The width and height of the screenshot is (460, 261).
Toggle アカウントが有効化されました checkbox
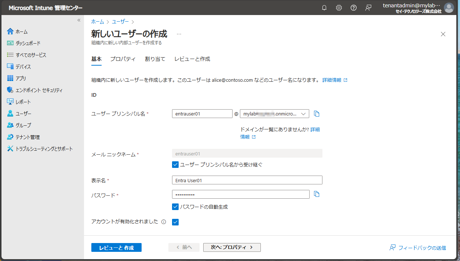[175, 222]
